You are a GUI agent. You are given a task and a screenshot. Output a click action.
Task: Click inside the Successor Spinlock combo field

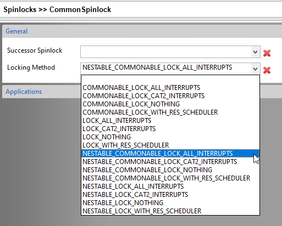[166, 52]
